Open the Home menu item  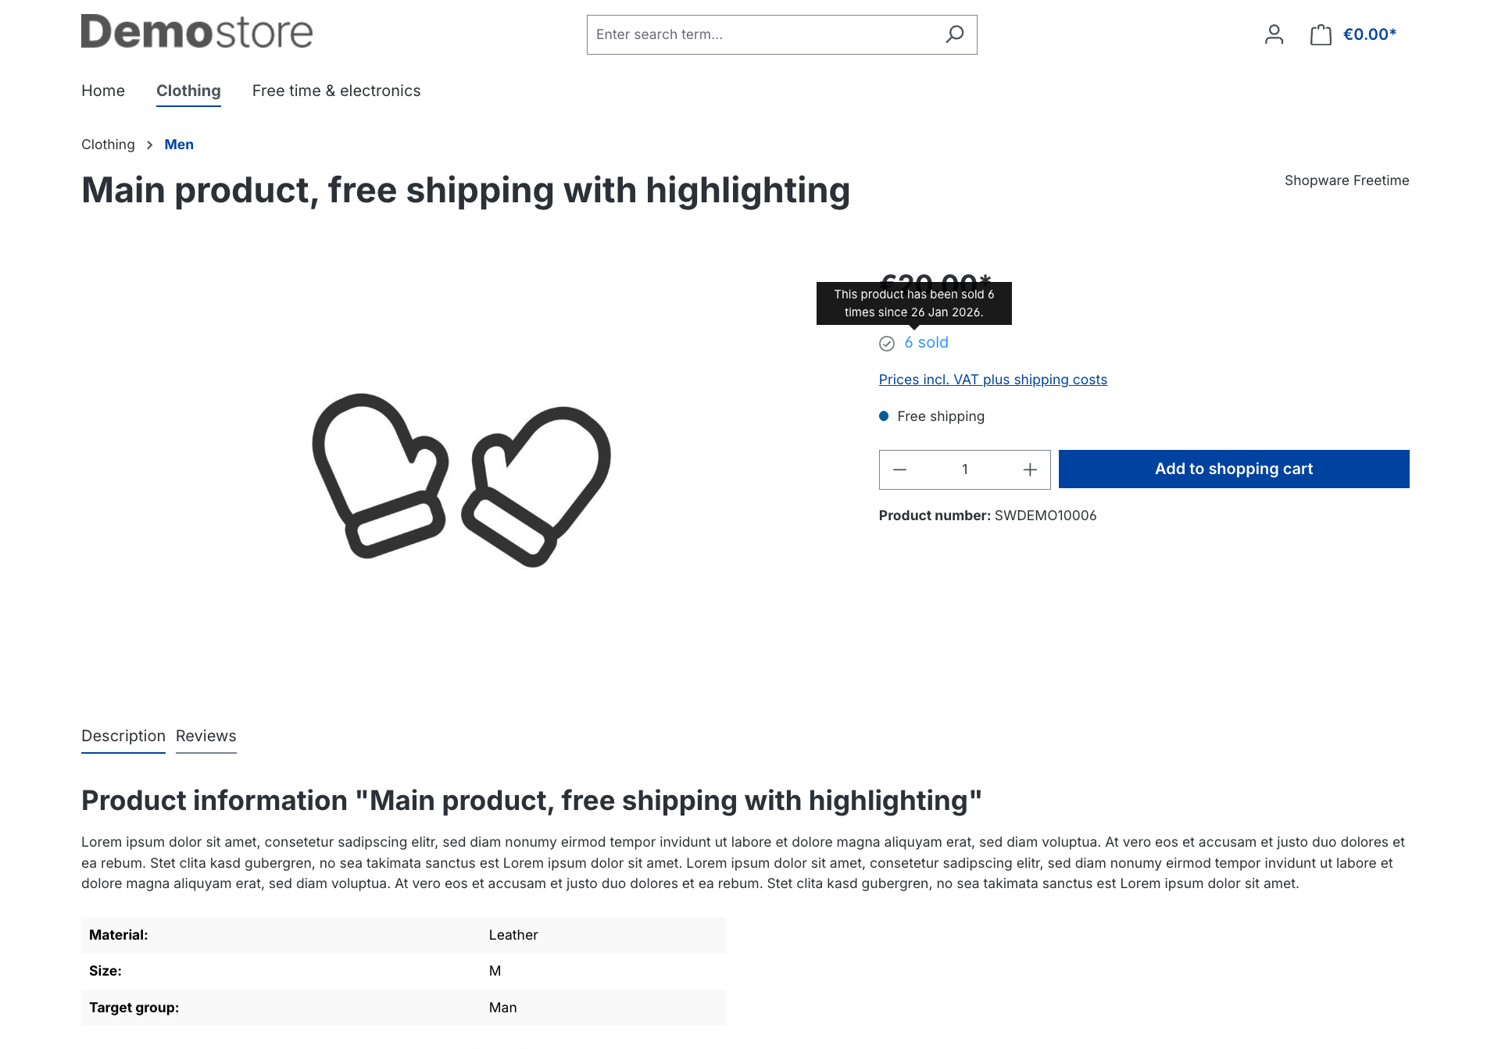pyautogui.click(x=103, y=91)
